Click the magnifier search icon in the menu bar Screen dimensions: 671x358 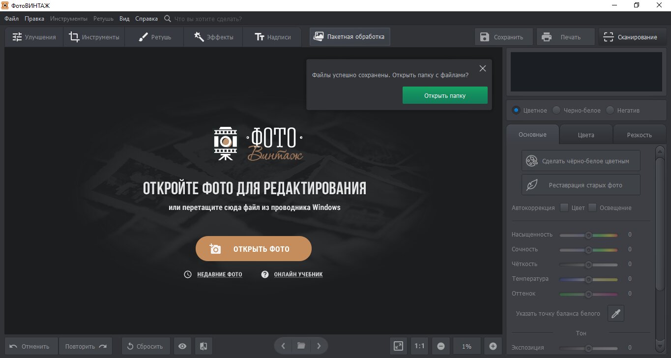point(167,19)
